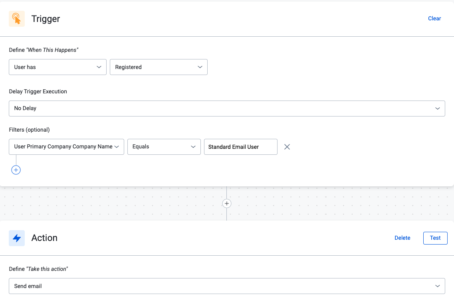Expand the "No Delay" trigger delay dropdown
The height and width of the screenshot is (298, 454).
click(227, 109)
